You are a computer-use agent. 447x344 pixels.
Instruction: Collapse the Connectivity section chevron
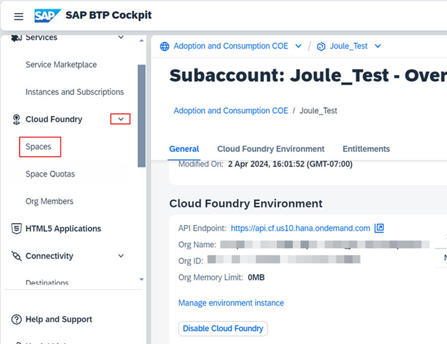pos(120,256)
